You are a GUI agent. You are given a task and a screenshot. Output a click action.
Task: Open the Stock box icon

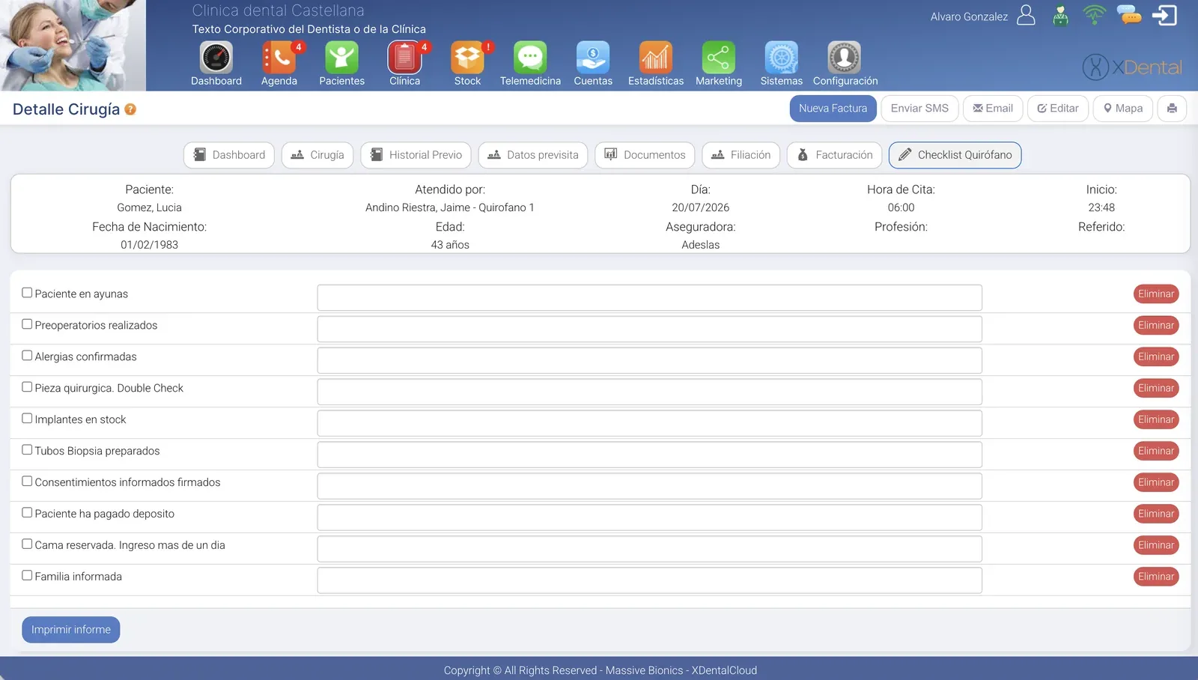point(467,58)
